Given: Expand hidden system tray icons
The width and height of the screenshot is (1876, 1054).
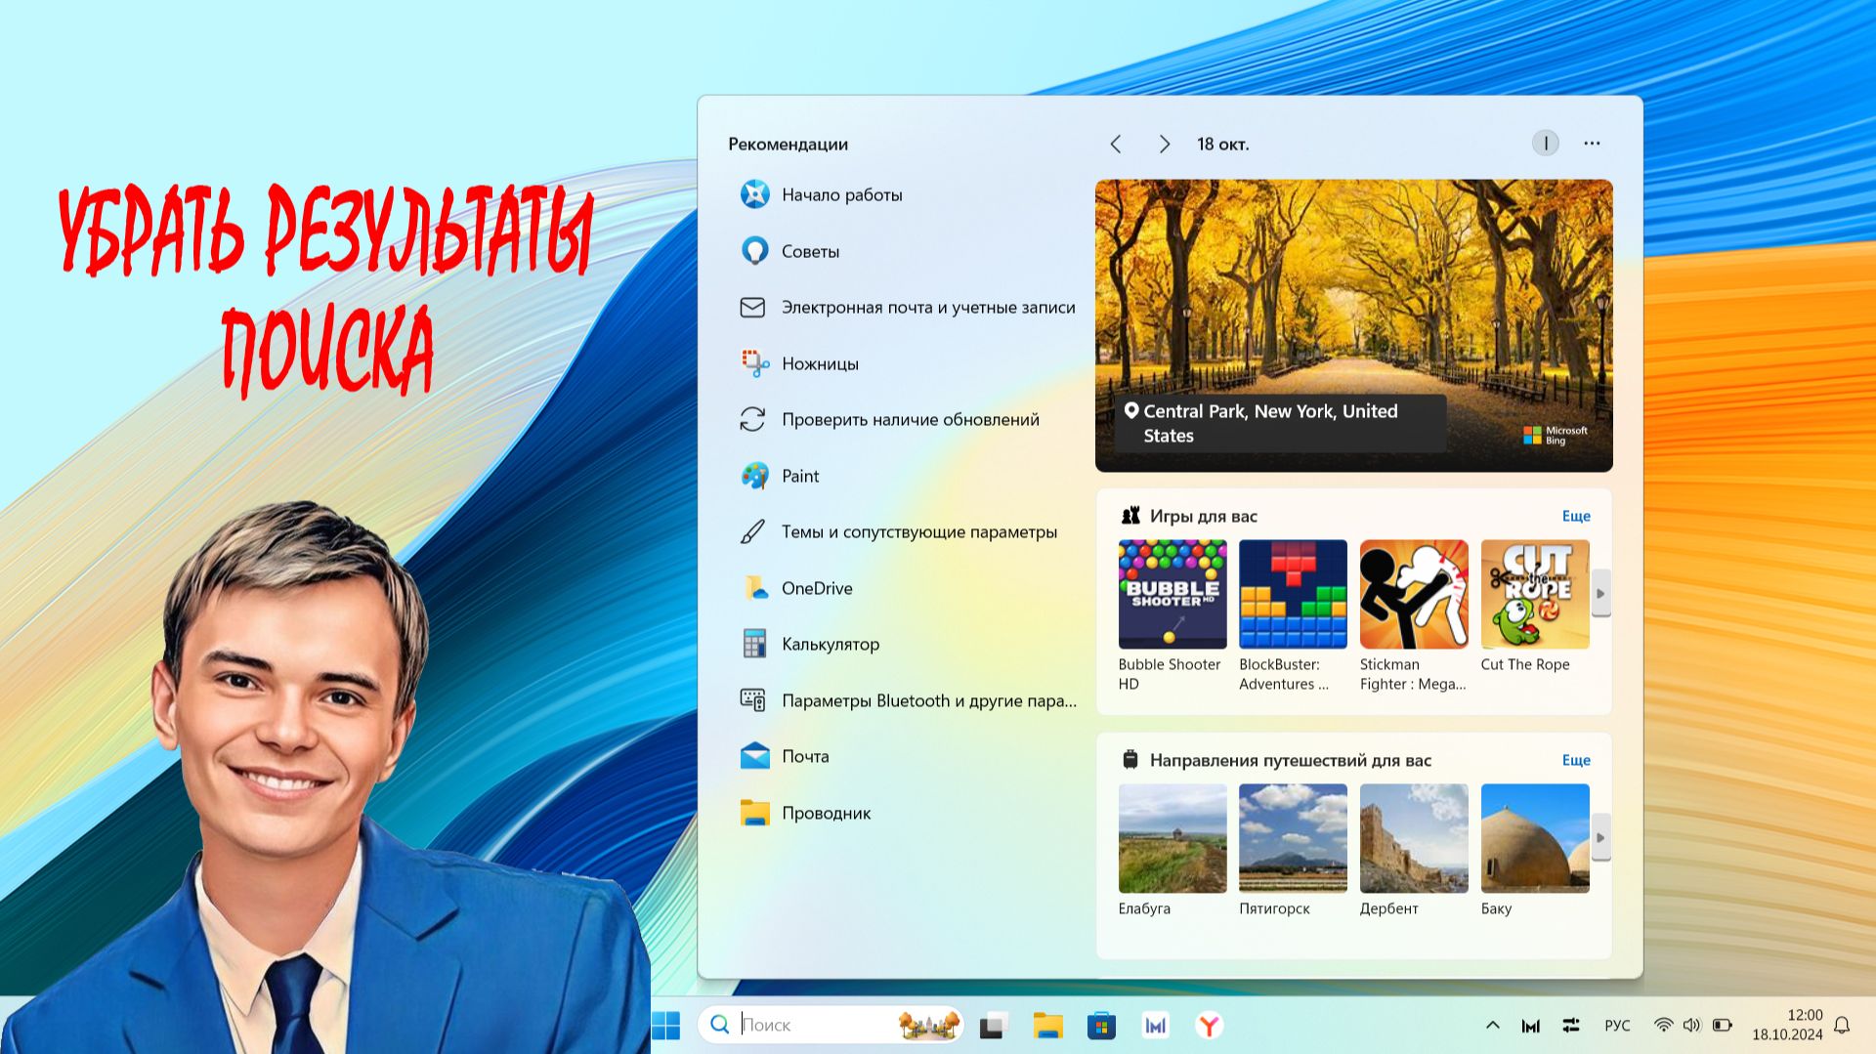Looking at the screenshot, I should click(1493, 1026).
